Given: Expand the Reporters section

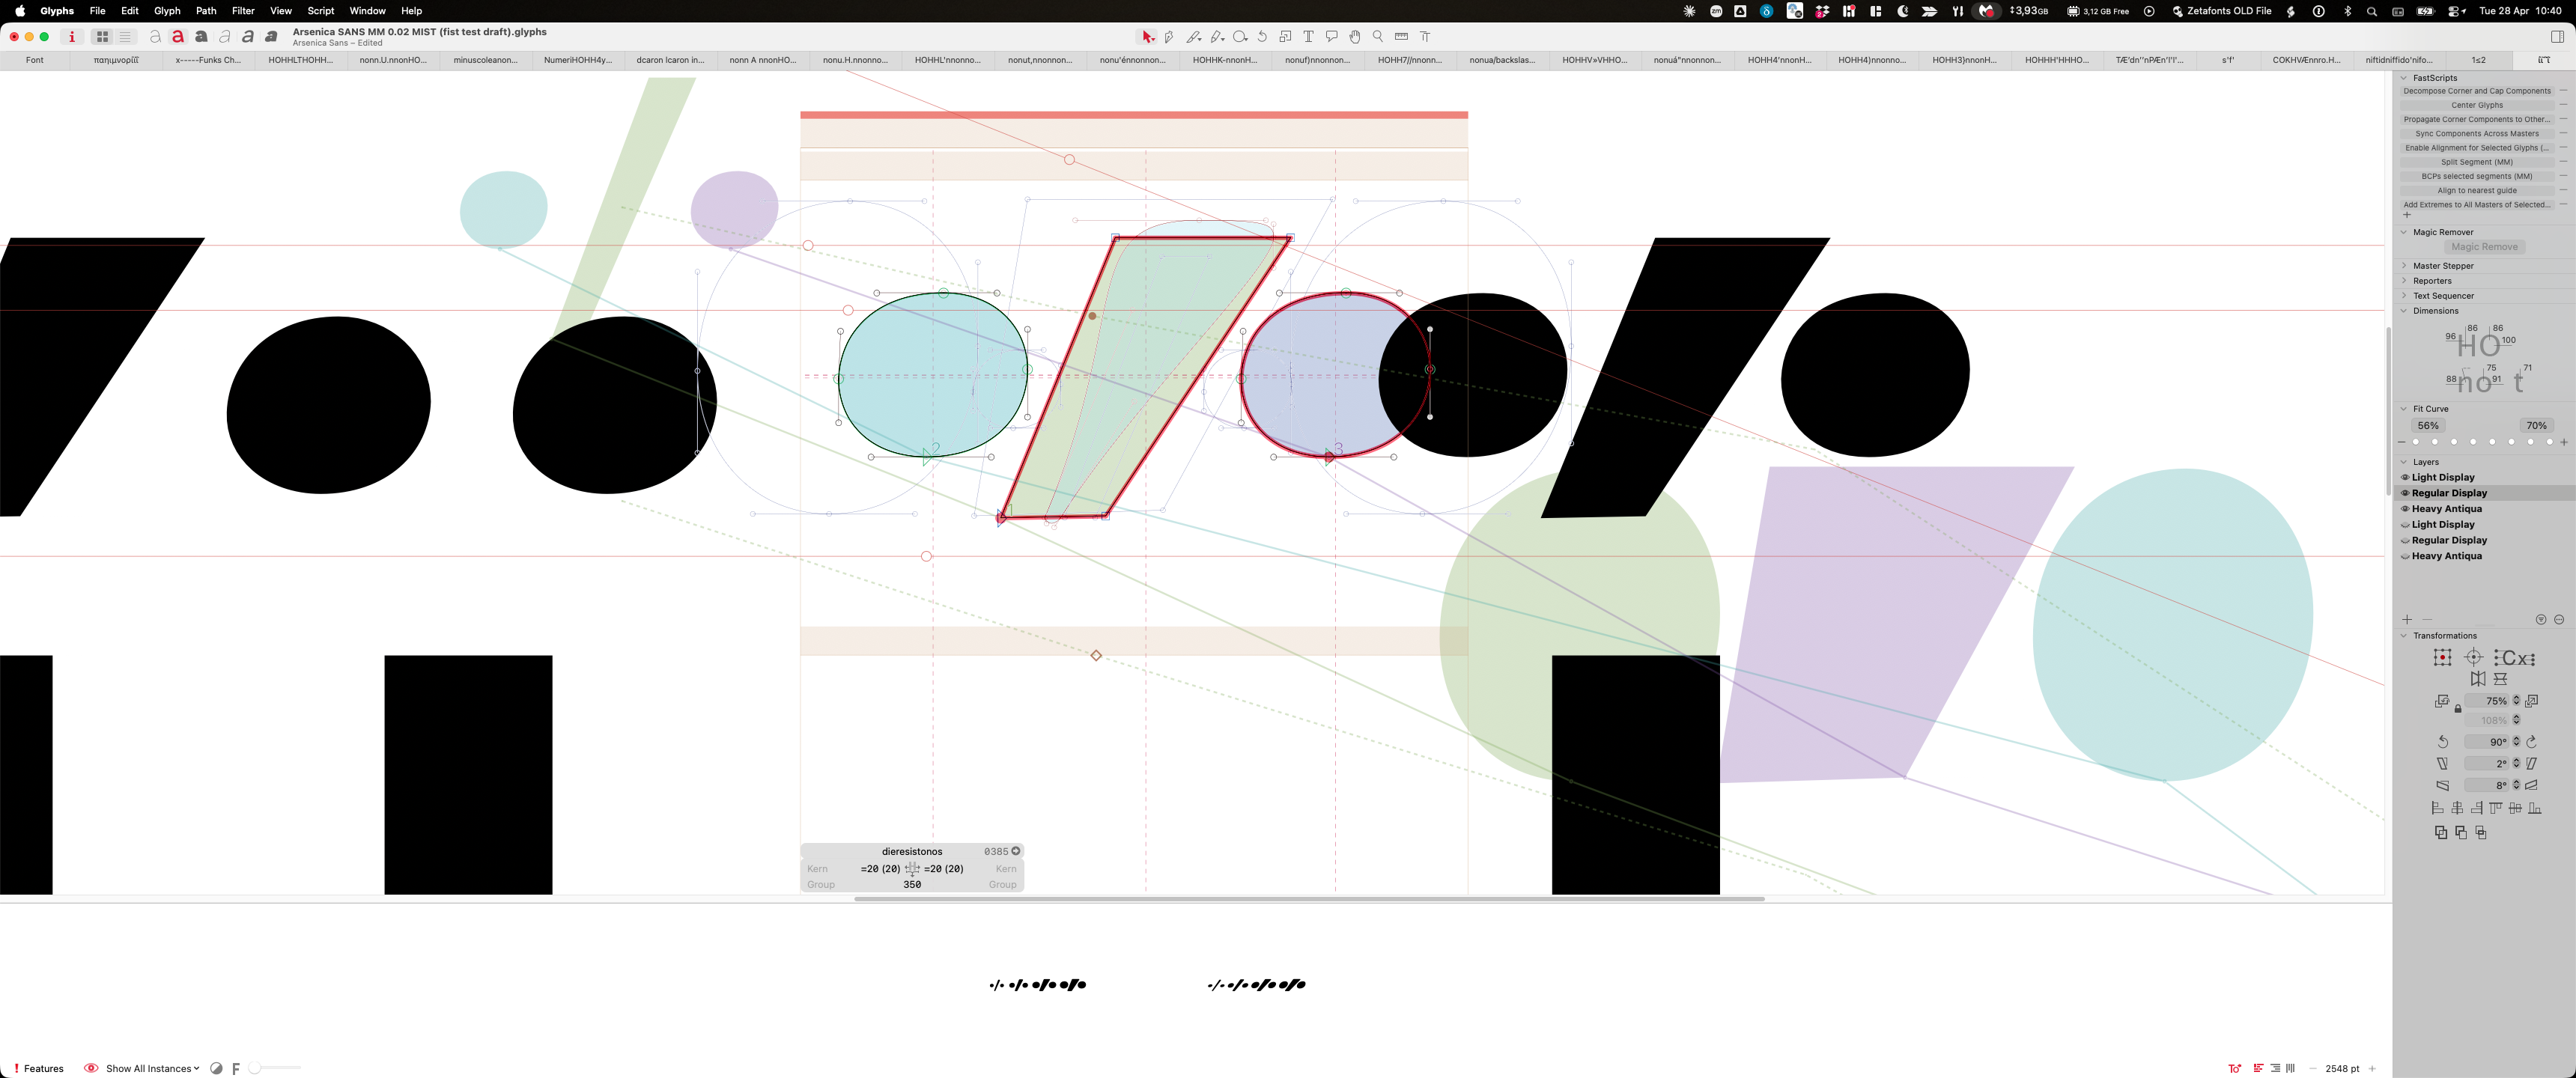Looking at the screenshot, I should pos(2404,281).
